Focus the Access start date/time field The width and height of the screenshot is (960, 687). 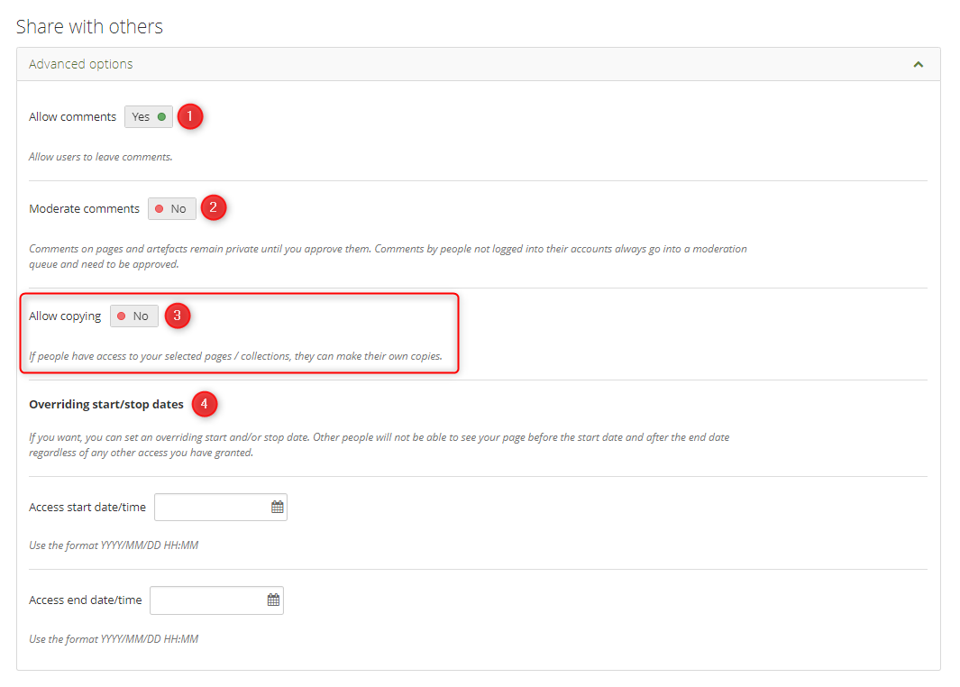pos(212,508)
